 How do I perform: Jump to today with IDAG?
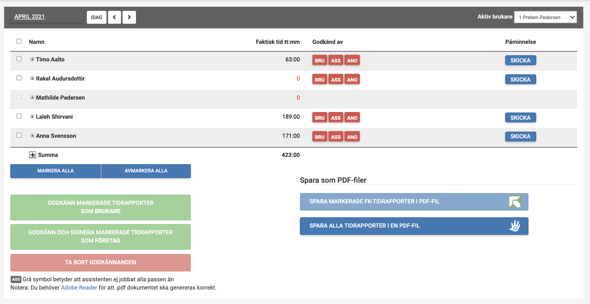[x=96, y=17]
